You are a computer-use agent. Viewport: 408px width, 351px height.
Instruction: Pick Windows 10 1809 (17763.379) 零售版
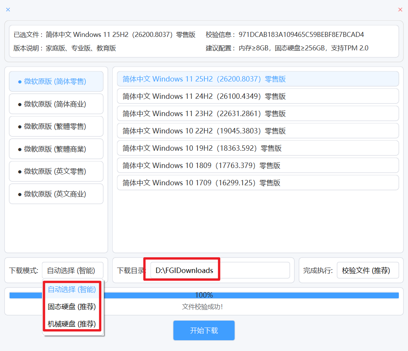point(257,165)
